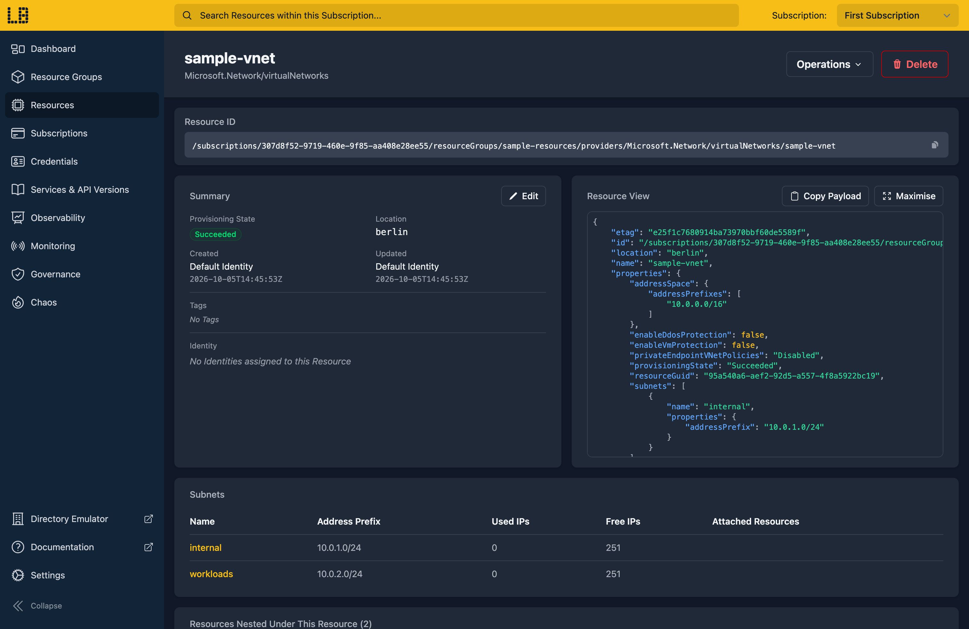The height and width of the screenshot is (629, 969).
Task: Click Microsoft.Network/virtualNetworks subtitle
Action: pos(256,76)
